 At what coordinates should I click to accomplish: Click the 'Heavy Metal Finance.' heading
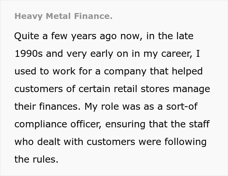[63, 16]
